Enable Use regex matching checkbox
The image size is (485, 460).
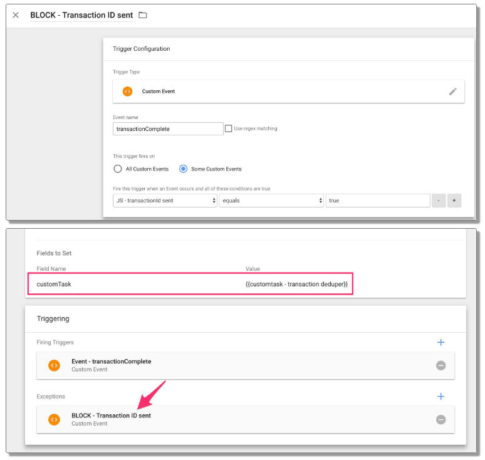[228, 128]
